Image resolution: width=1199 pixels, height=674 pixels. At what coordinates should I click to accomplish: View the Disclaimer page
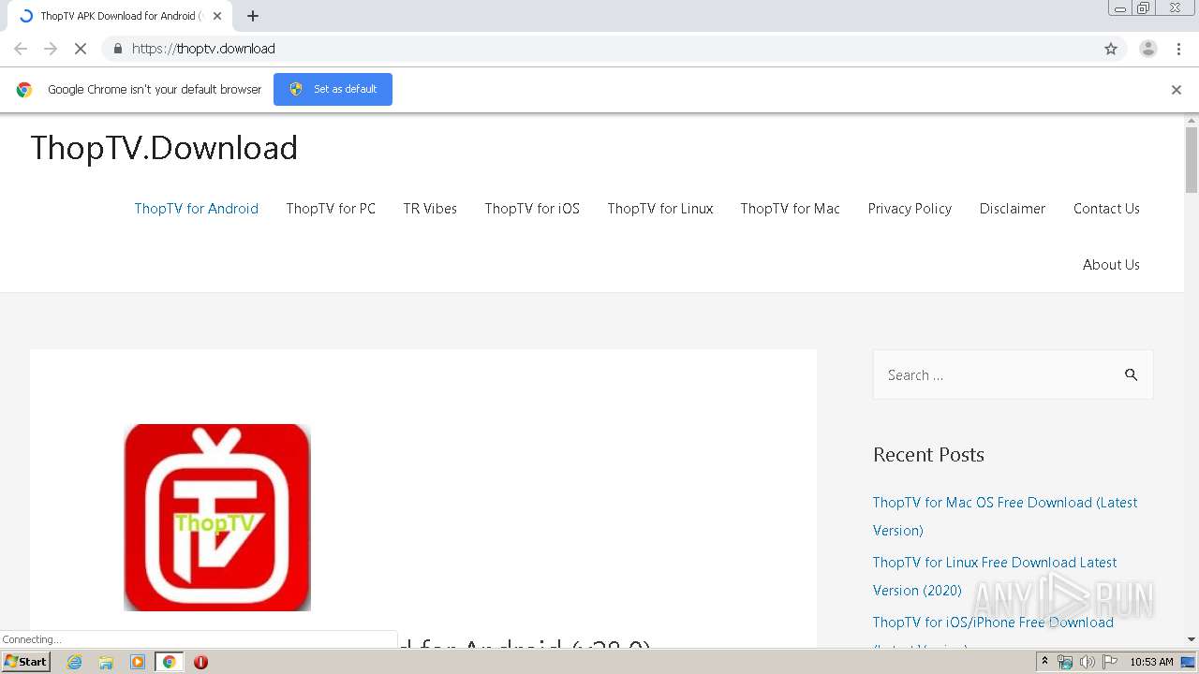[1013, 209]
